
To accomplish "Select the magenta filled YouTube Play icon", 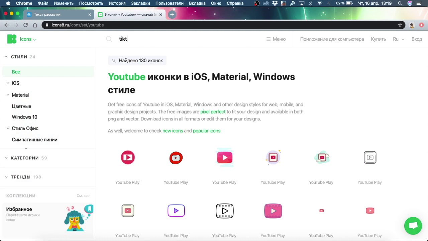I will [273, 211].
